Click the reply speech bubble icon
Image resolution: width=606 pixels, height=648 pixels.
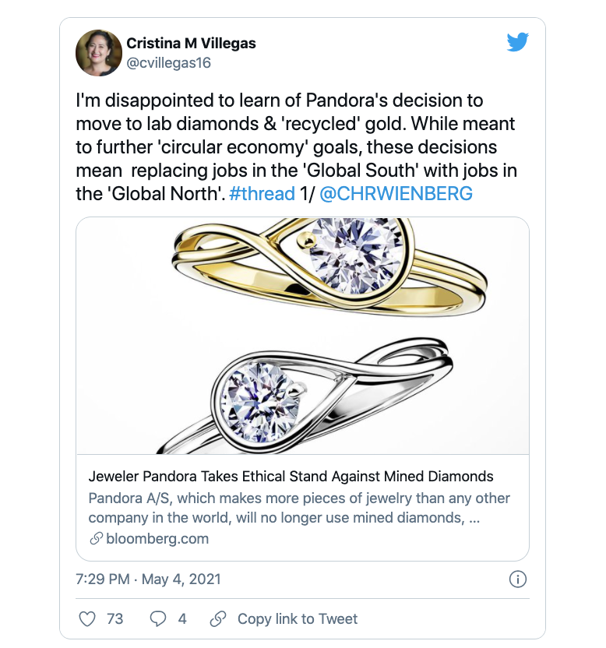tap(158, 618)
